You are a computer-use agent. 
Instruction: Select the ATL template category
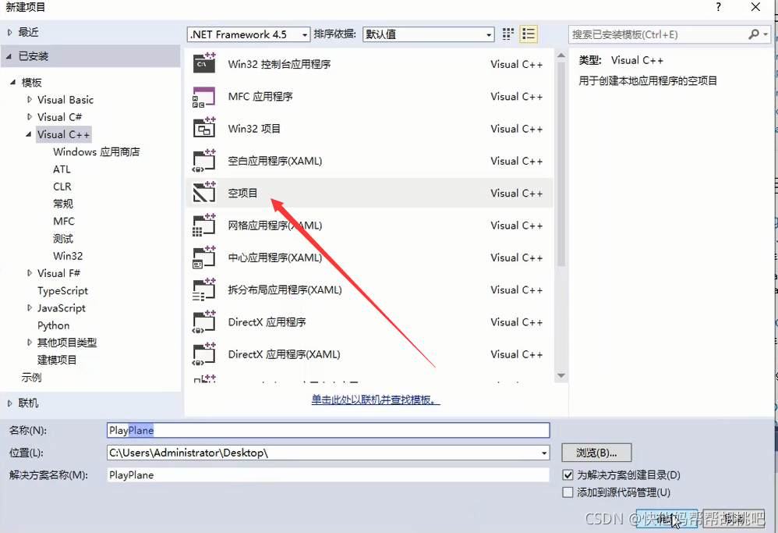(x=62, y=169)
